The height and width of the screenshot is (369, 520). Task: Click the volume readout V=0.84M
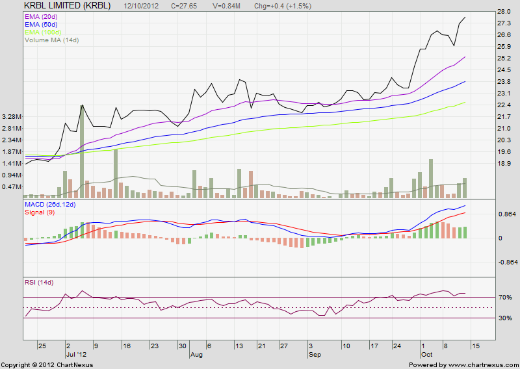click(226, 6)
